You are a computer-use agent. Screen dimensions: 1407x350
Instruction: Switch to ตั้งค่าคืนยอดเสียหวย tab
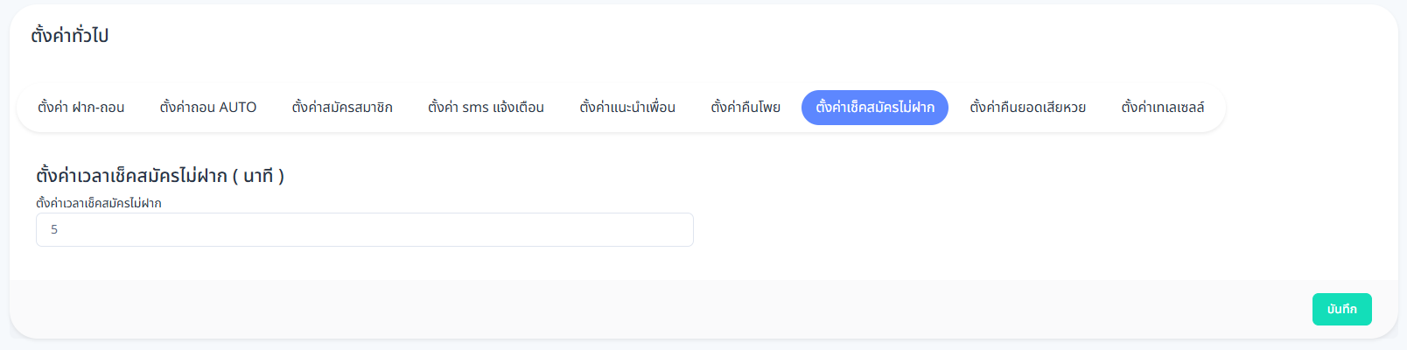coord(1028,108)
